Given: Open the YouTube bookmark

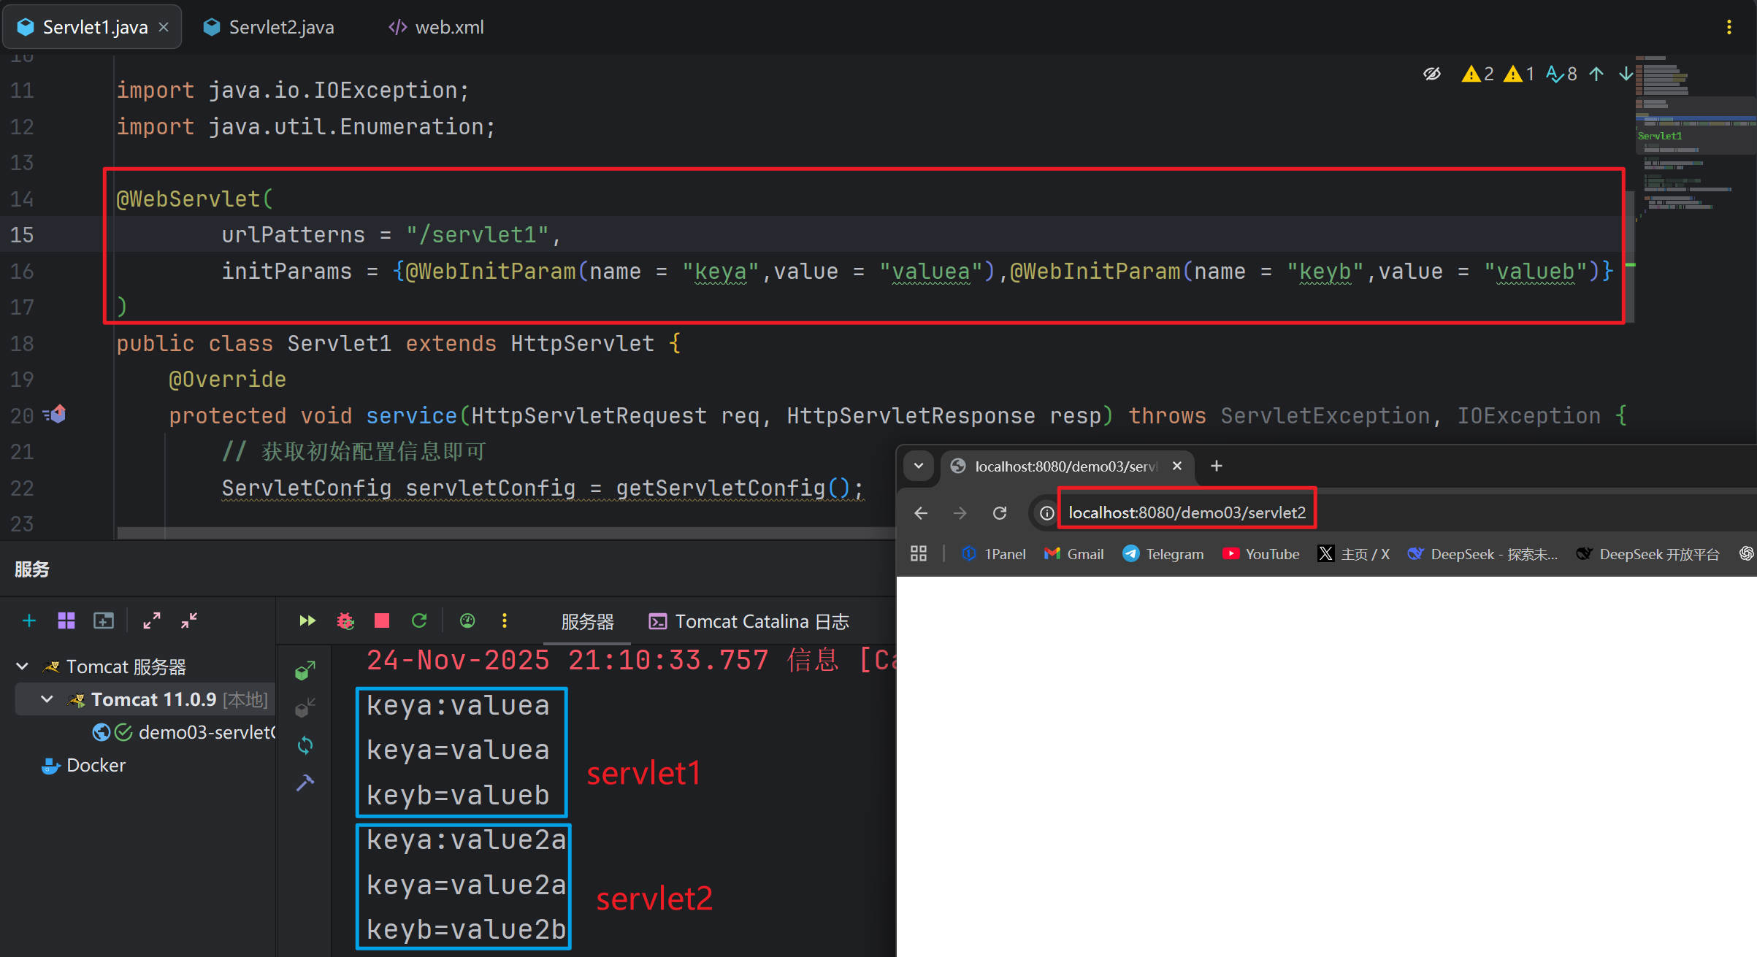Looking at the screenshot, I should [x=1260, y=554].
